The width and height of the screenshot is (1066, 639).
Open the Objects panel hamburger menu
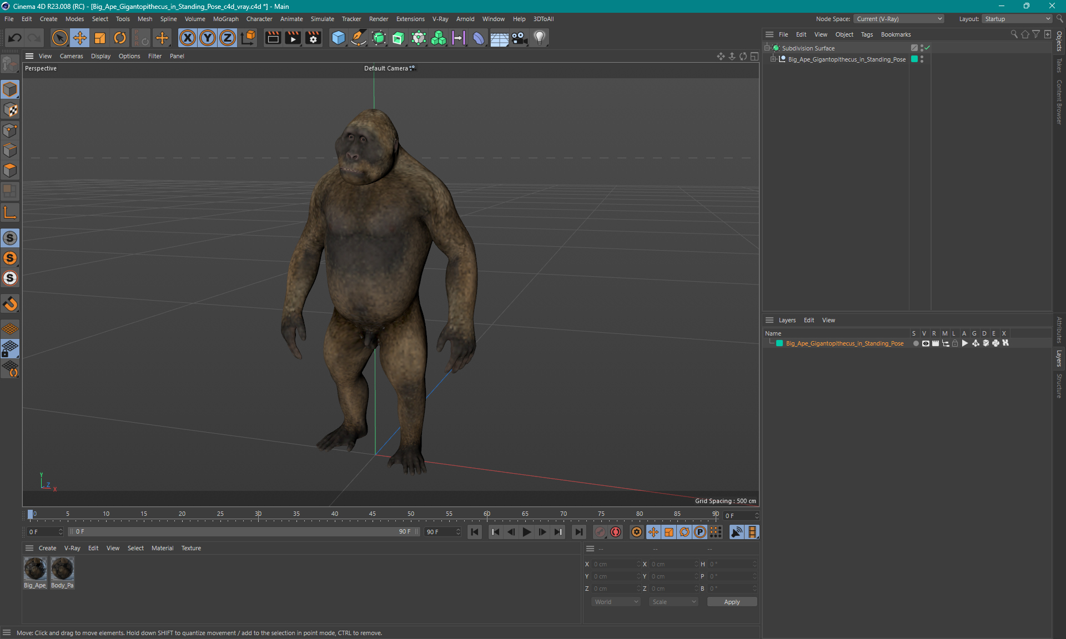pos(770,34)
